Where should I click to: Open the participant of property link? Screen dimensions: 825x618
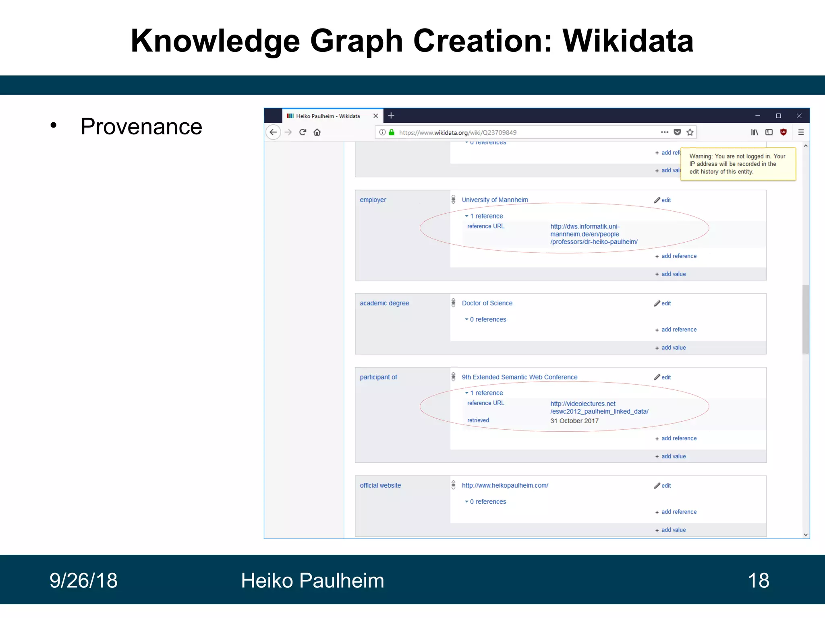pos(378,377)
